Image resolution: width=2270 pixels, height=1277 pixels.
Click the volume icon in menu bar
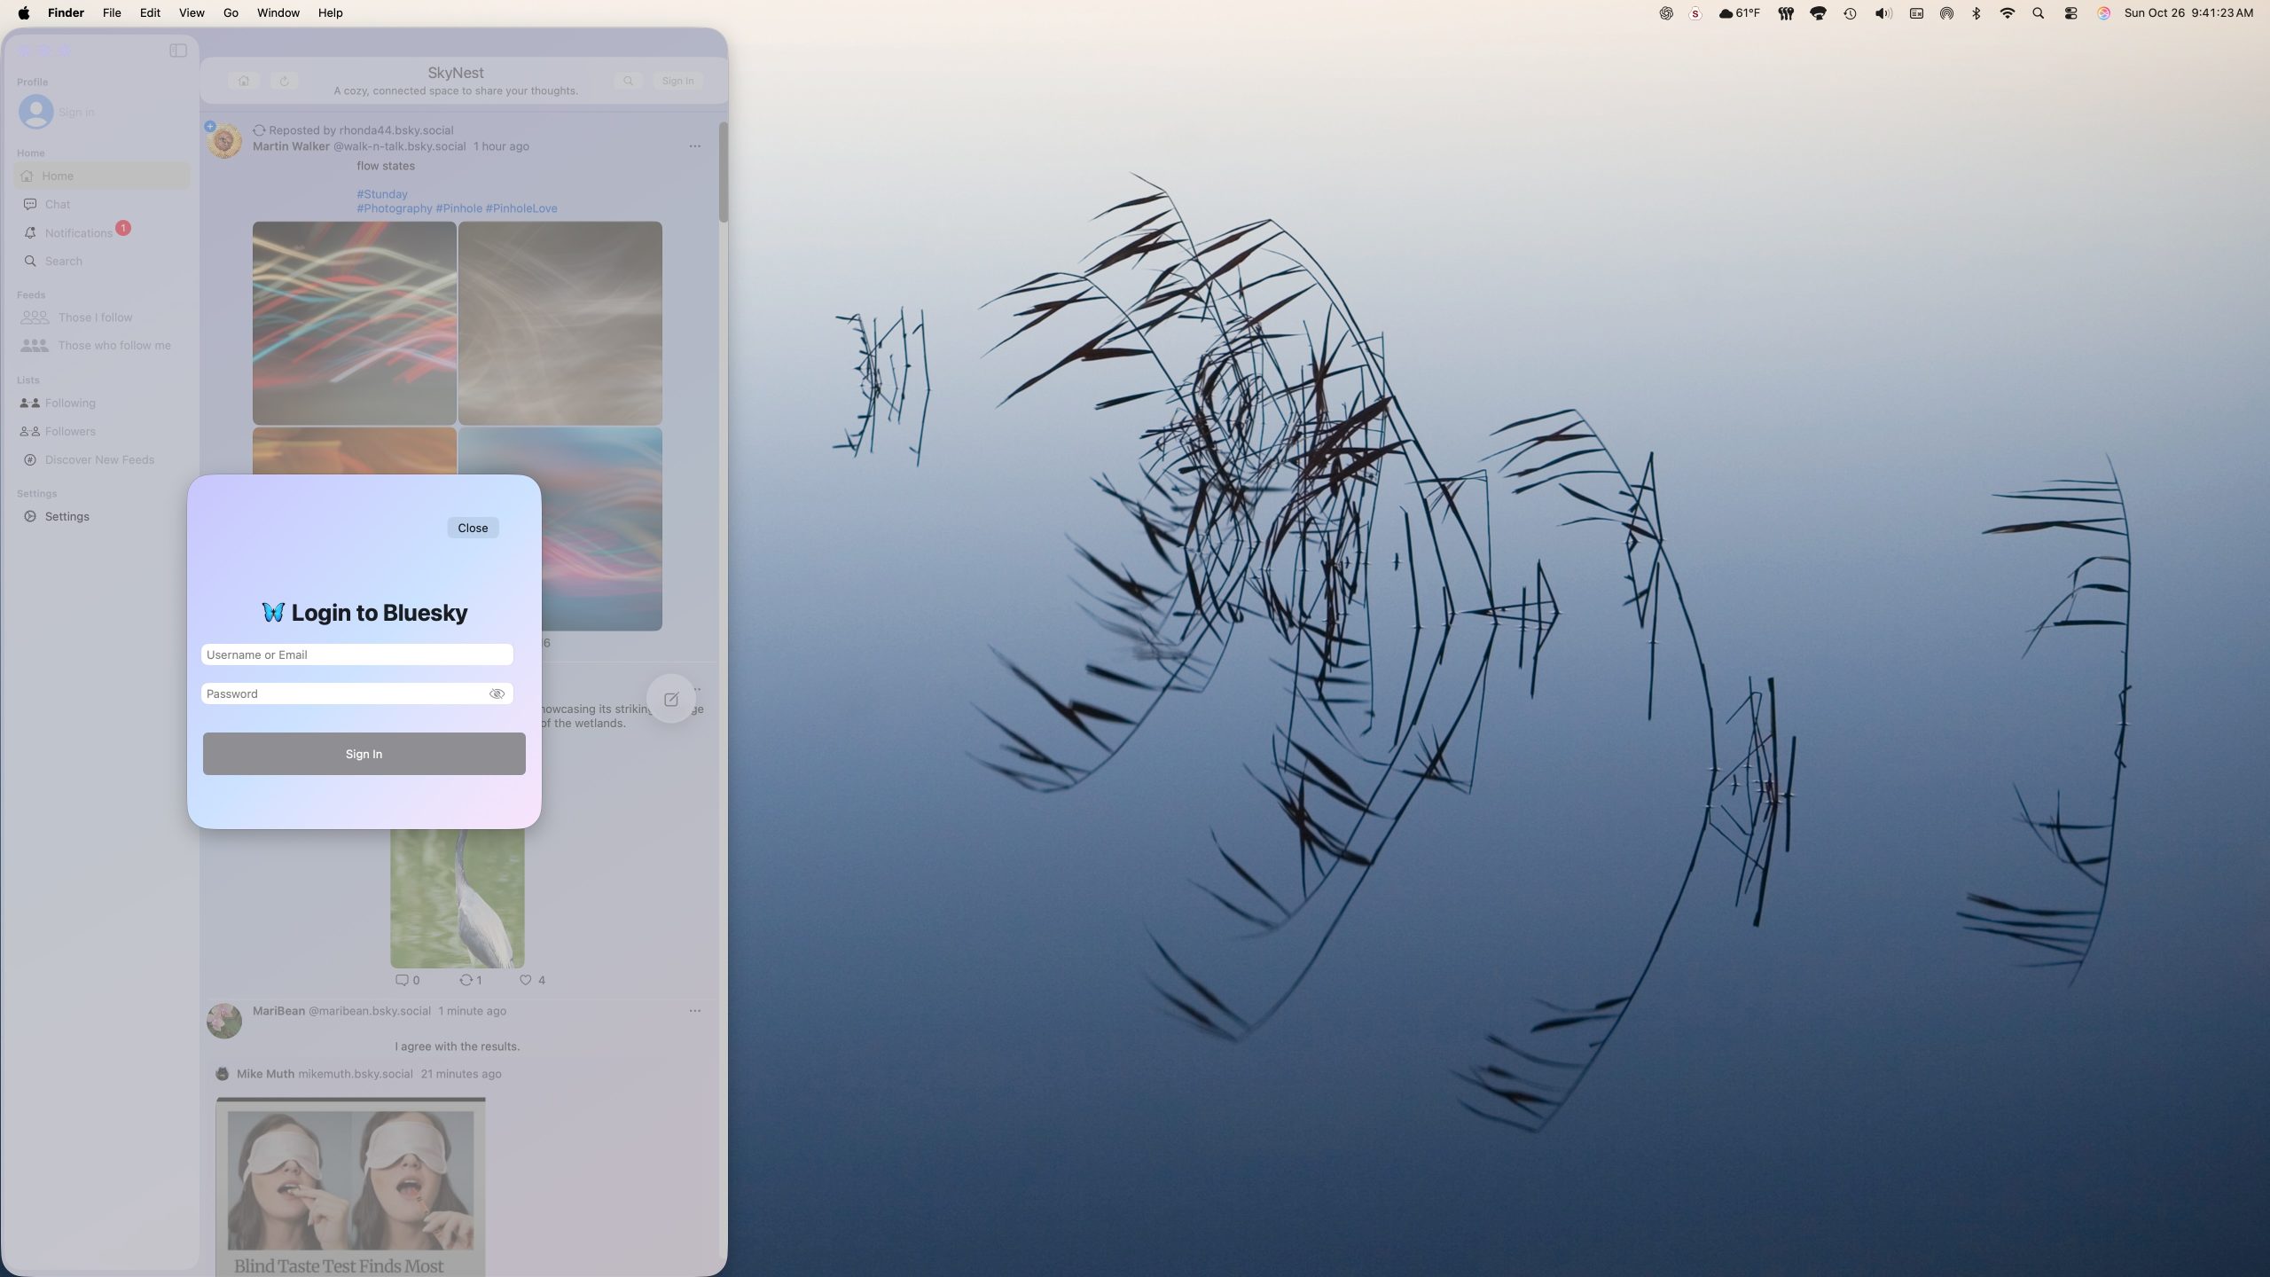pyautogui.click(x=1883, y=12)
